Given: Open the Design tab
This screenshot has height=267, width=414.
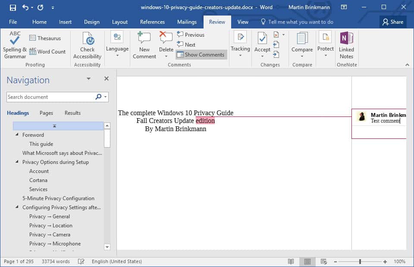Looking at the screenshot, I should [91, 22].
